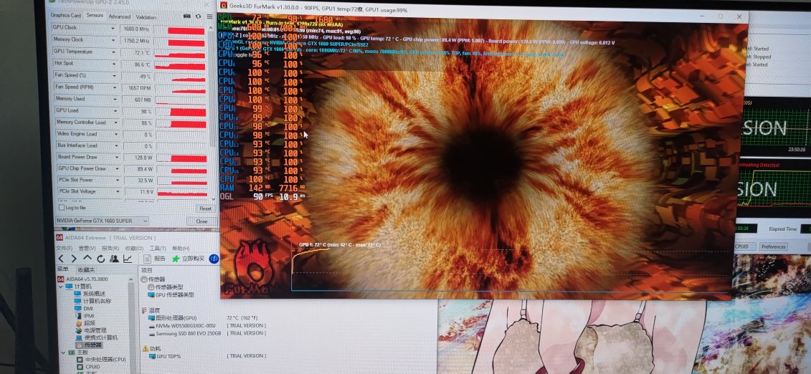This screenshot has height=374, width=811.
Task: Select 超频 overclock item in tree
Action: 85,322
